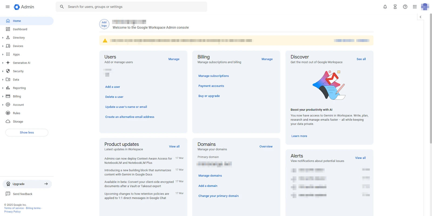Image resolution: width=432 pixels, height=216 pixels.
Task: Expand the Apps tree arrow
Action: (3, 55)
